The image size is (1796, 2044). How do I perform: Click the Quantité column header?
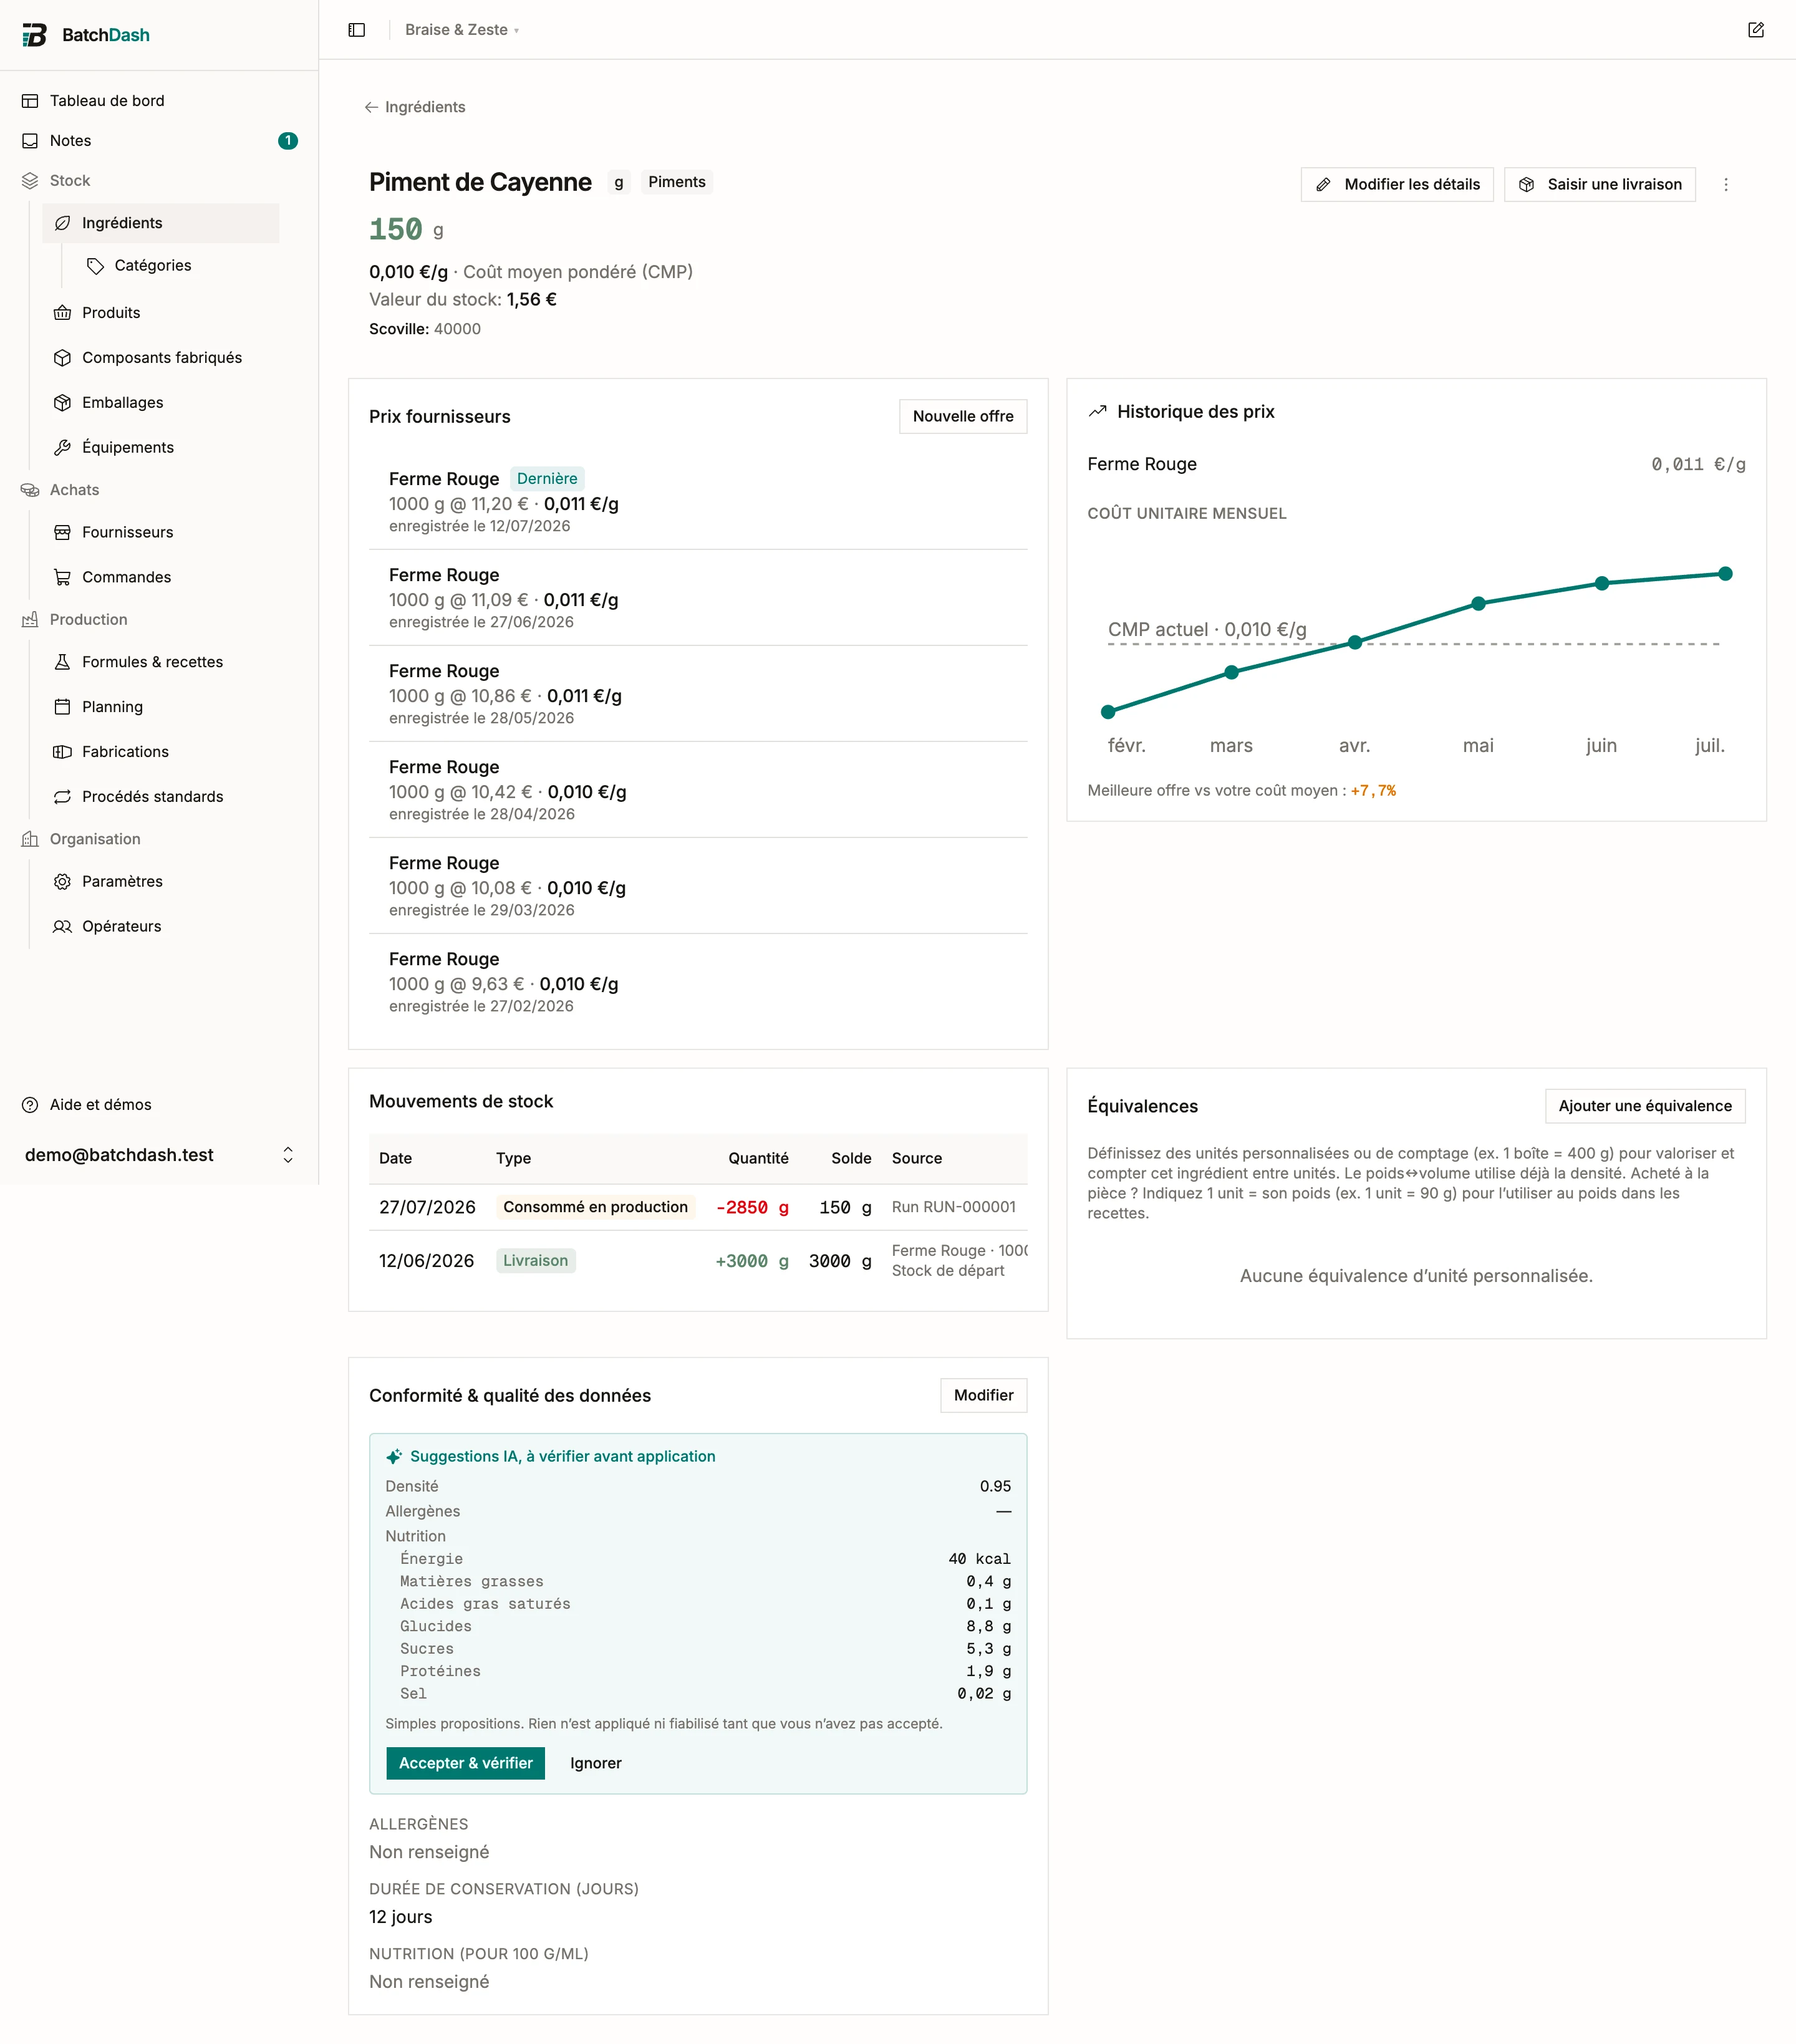(758, 1159)
